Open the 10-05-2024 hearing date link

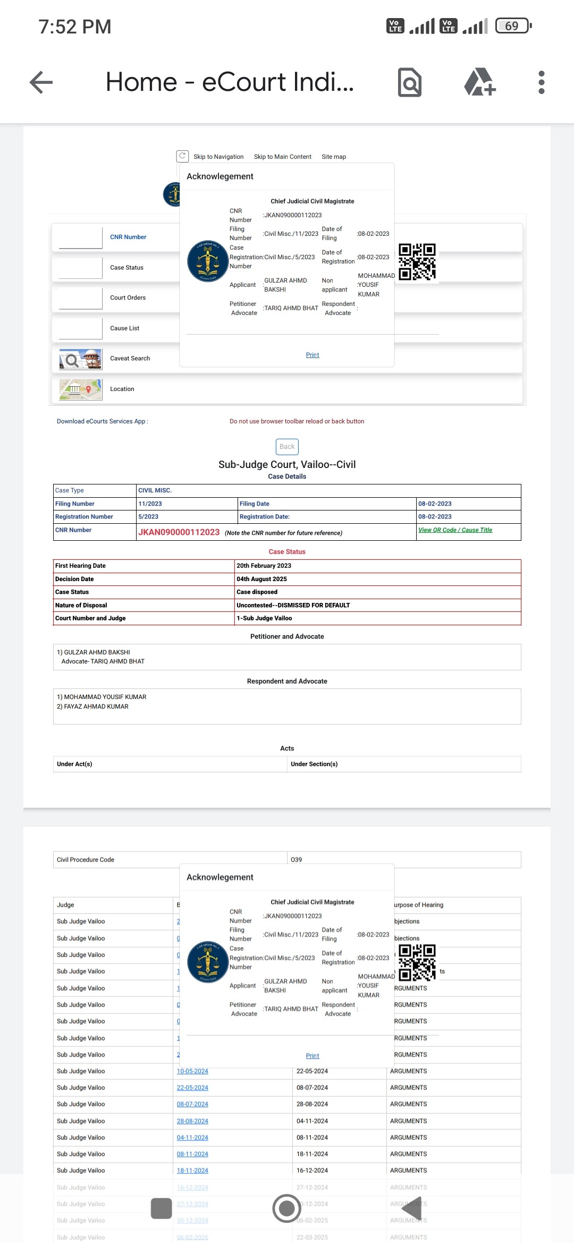click(192, 1071)
